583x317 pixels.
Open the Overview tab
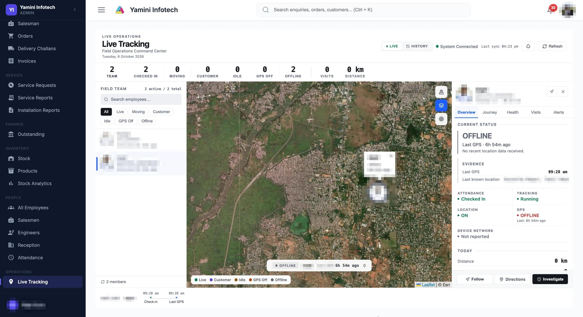[466, 112]
